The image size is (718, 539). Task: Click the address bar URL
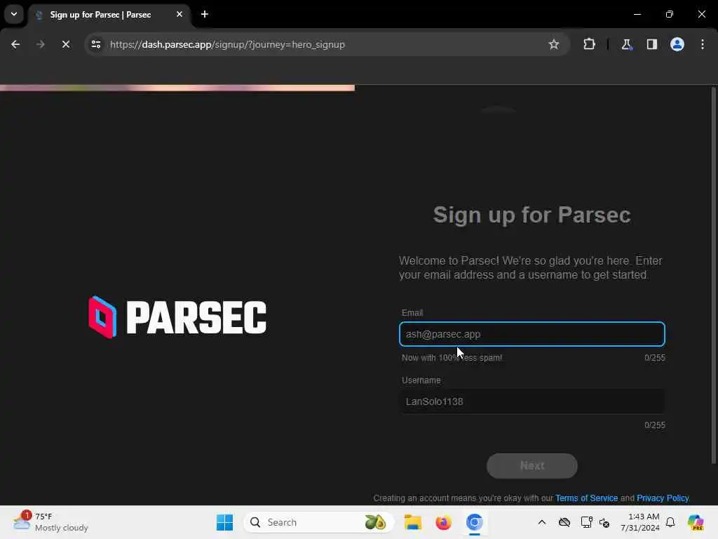tap(227, 44)
